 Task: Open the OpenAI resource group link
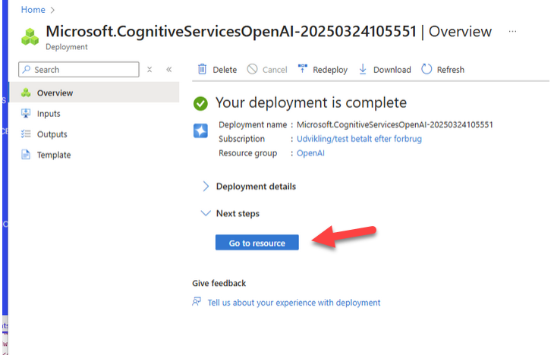tap(310, 153)
